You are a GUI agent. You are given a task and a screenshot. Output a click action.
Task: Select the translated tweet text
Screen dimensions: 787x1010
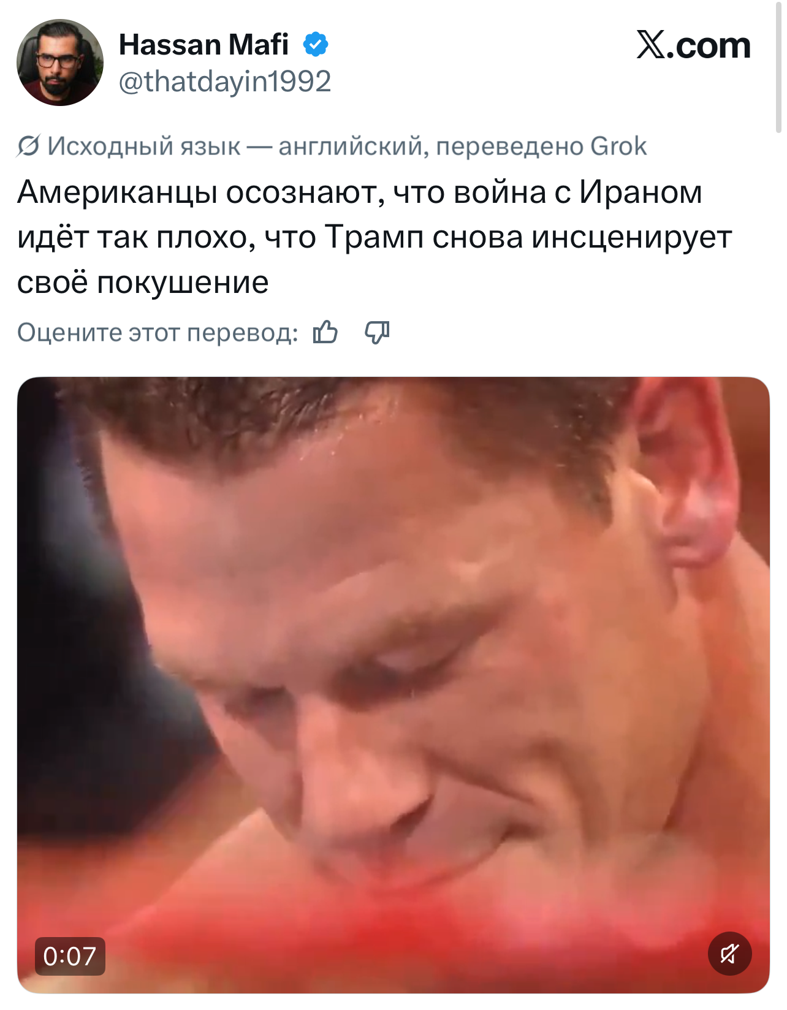(x=374, y=237)
